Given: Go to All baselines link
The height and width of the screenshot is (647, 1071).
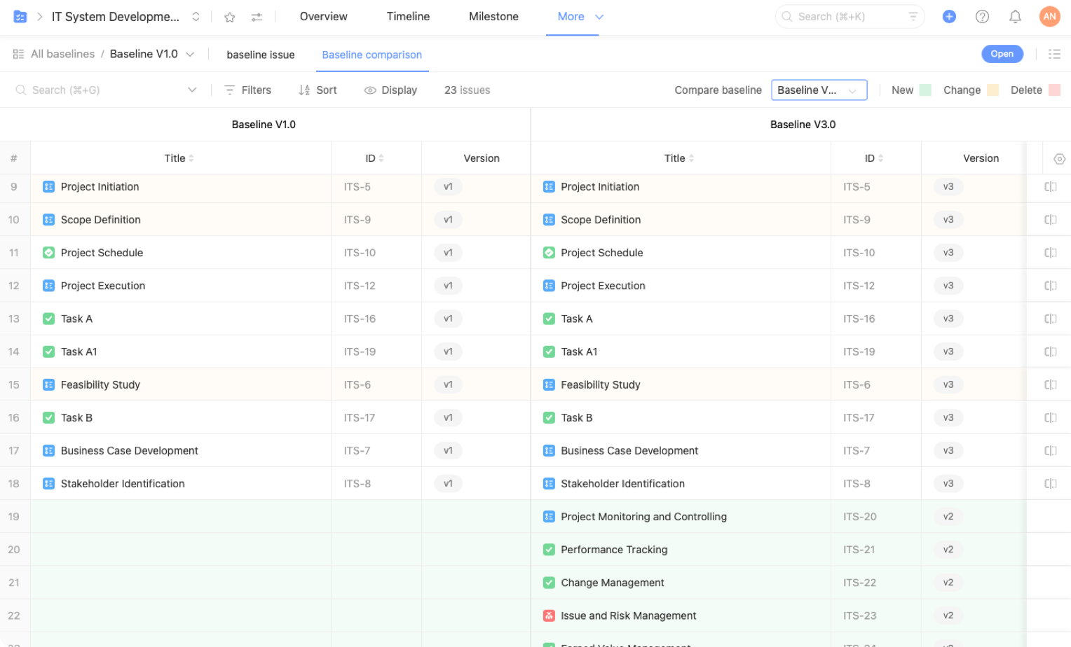Looking at the screenshot, I should pyautogui.click(x=62, y=54).
